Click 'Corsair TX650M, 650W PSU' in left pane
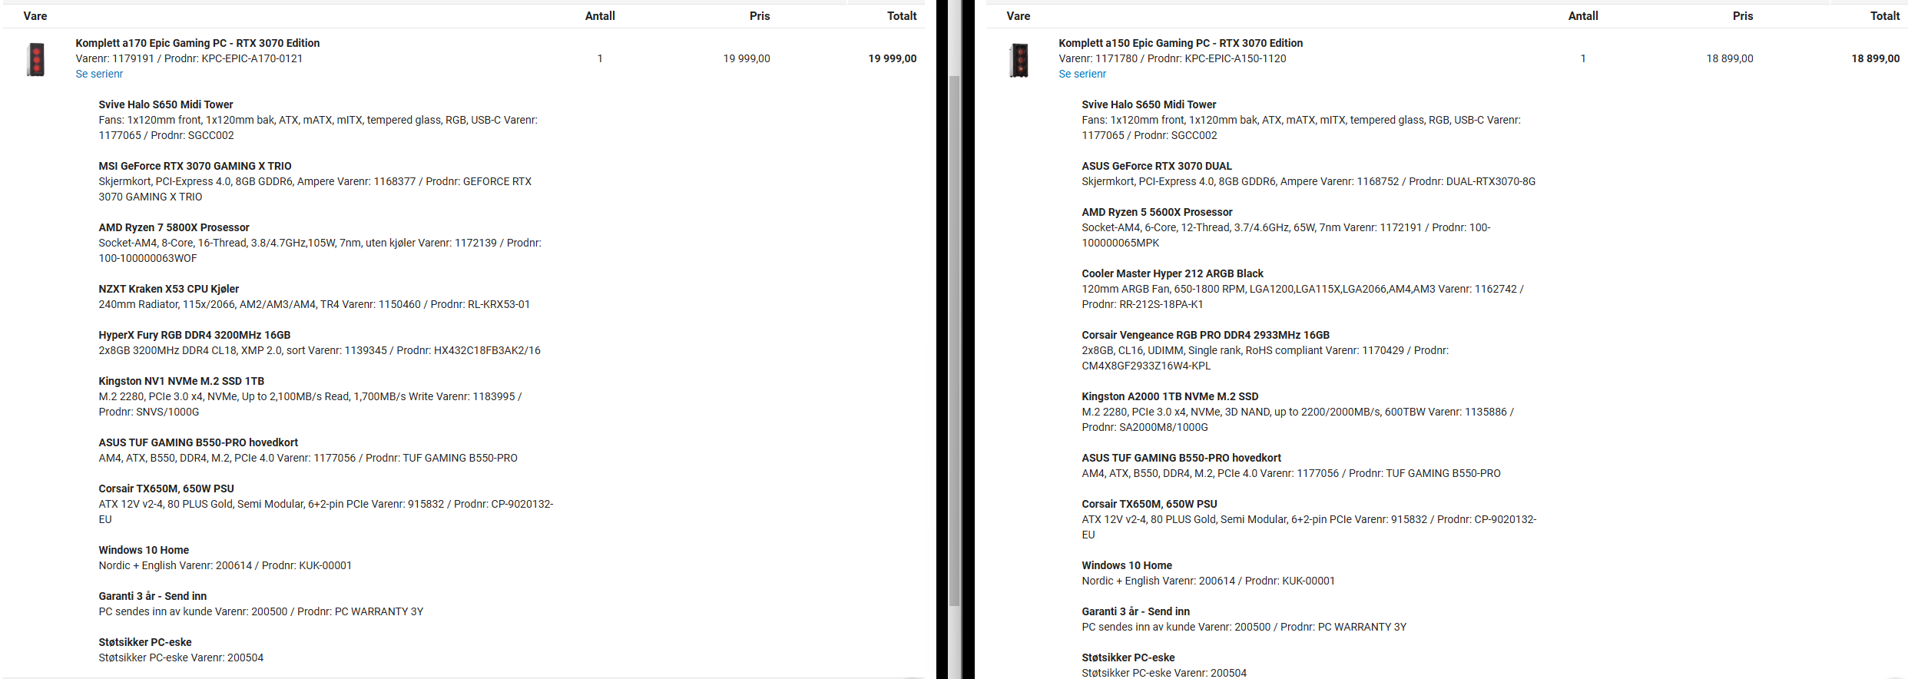This screenshot has height=679, width=1918. 166,489
